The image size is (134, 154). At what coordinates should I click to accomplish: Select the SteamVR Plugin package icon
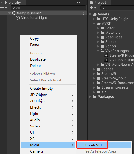point(106,55)
